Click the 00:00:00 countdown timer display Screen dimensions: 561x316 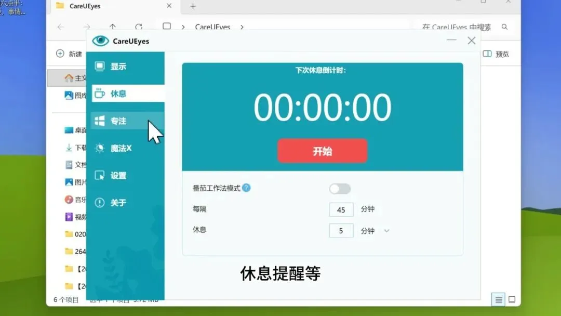(x=323, y=108)
